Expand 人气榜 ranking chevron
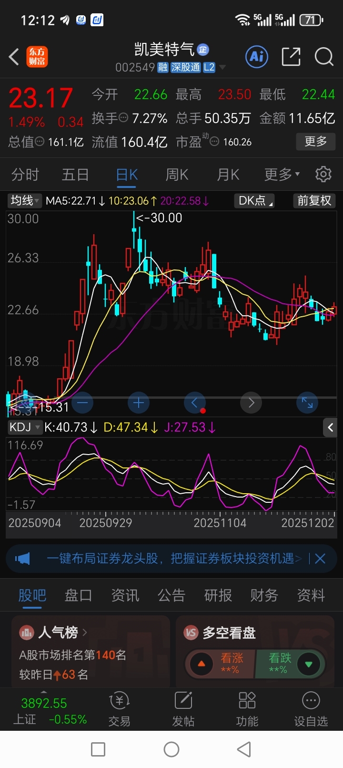343x768 pixels. (85, 633)
